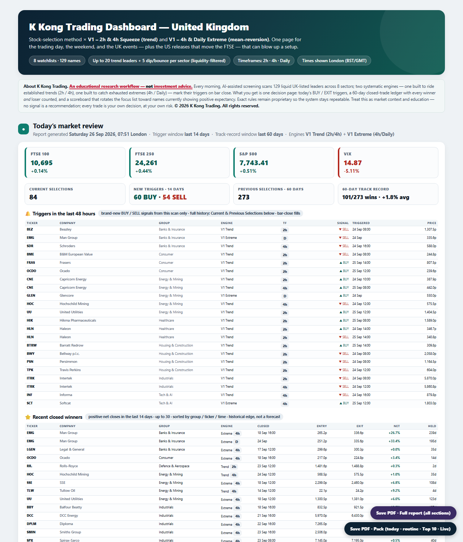Click the EXIT column header
Image resolution: width=463 pixels, height=542 pixels.
(360, 426)
